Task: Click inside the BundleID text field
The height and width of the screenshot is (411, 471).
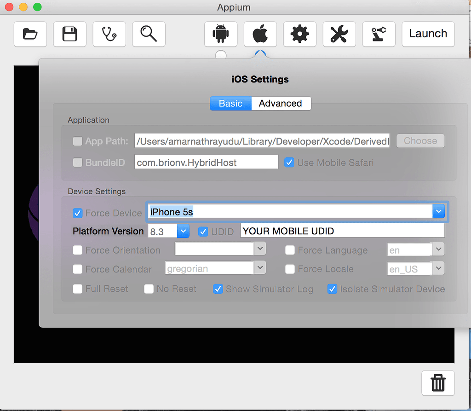Action: [x=206, y=162]
